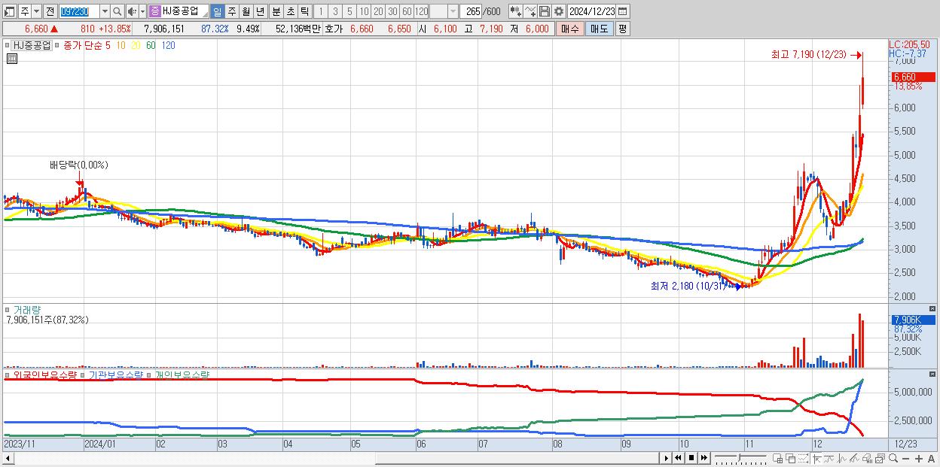
Task: Click the magnifier zoom icon in bottom bar
Action: [x=893, y=458]
